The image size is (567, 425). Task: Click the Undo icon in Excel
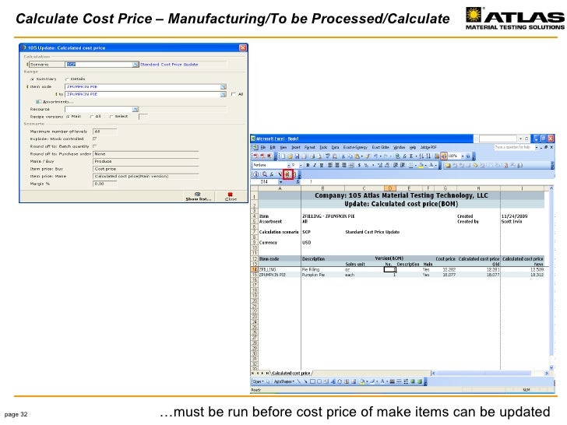pyautogui.click(x=375, y=156)
